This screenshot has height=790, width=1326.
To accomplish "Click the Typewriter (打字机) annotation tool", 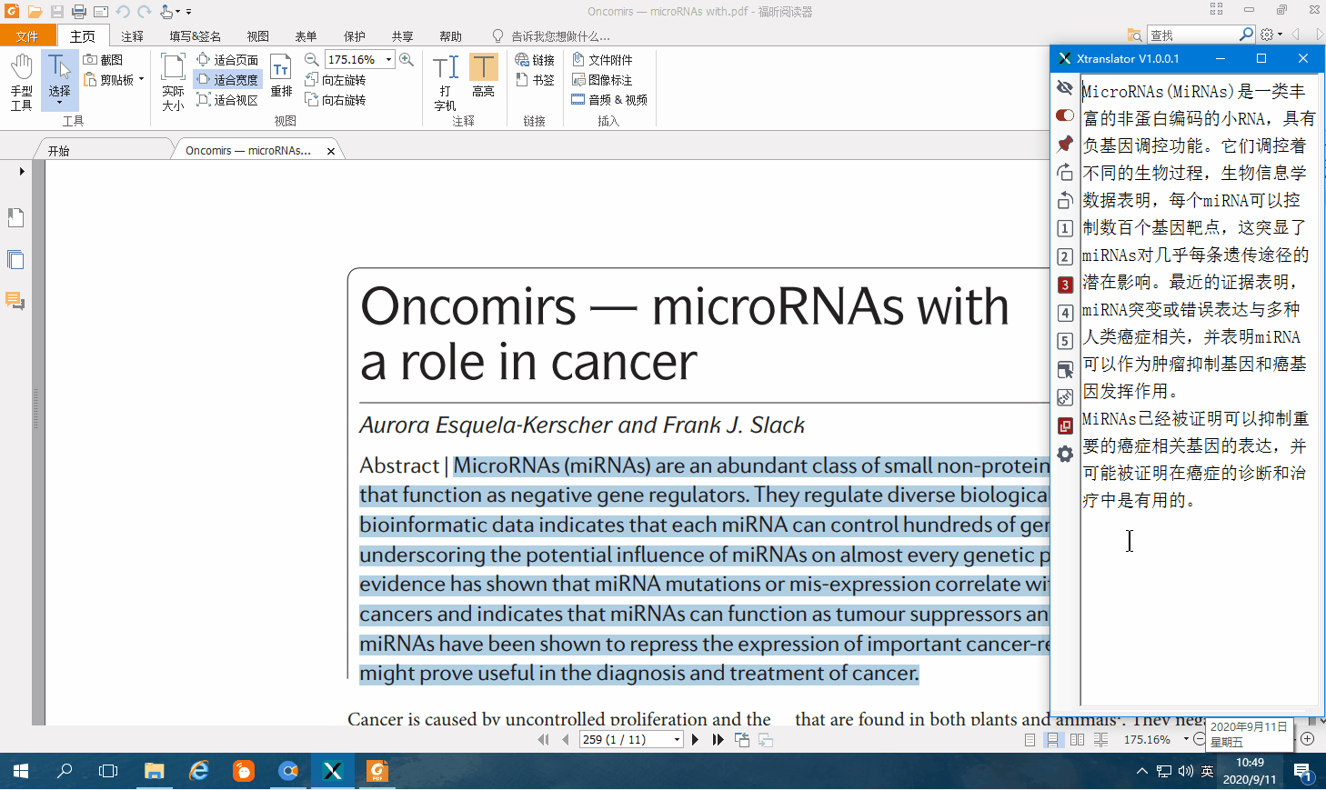I will pyautogui.click(x=445, y=81).
